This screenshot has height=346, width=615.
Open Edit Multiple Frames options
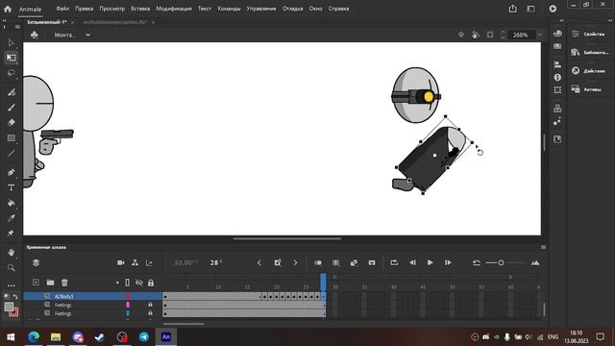pos(336,262)
